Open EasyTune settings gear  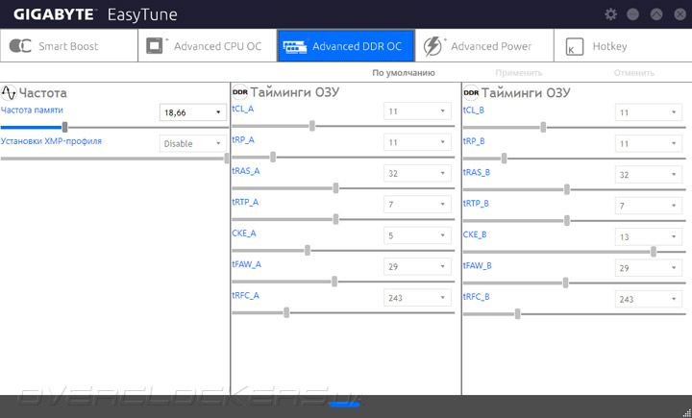coord(611,14)
